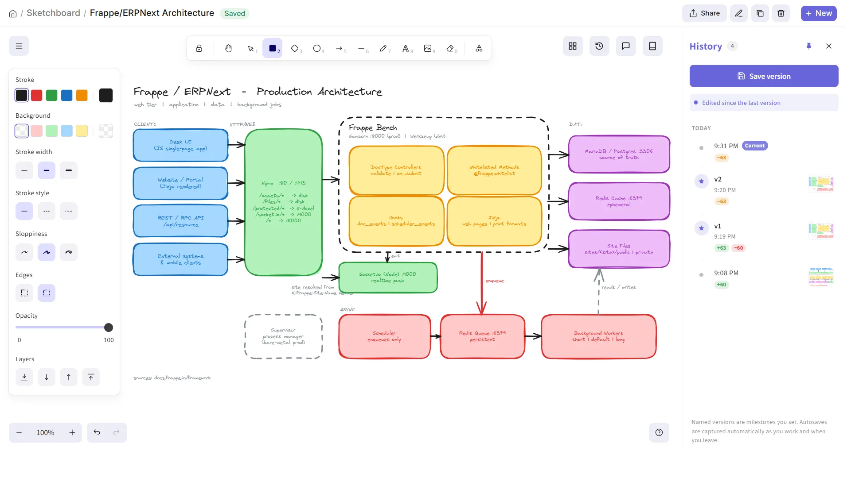Open the custom background color picker
851x478 pixels.
[106, 131]
